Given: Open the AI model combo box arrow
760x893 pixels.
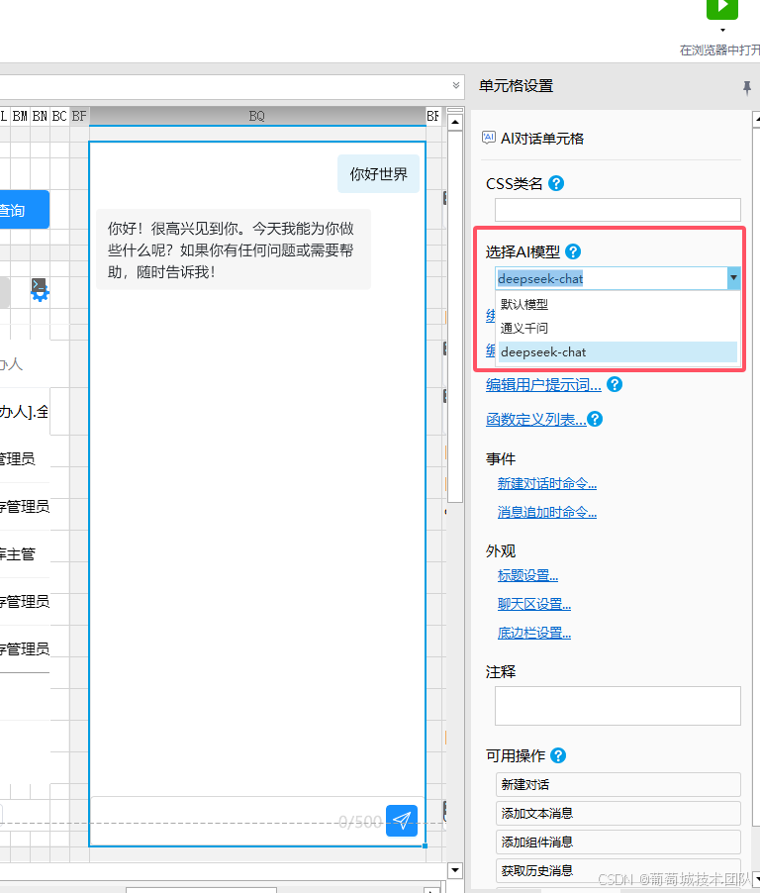Looking at the screenshot, I should click(733, 278).
